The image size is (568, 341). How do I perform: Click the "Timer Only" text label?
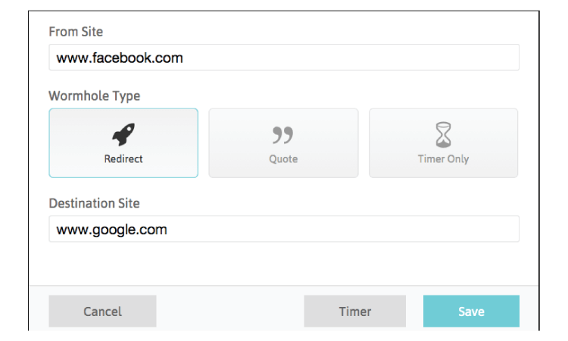pyautogui.click(x=443, y=159)
